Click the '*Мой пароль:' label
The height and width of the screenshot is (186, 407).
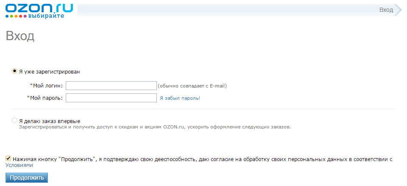pos(45,98)
